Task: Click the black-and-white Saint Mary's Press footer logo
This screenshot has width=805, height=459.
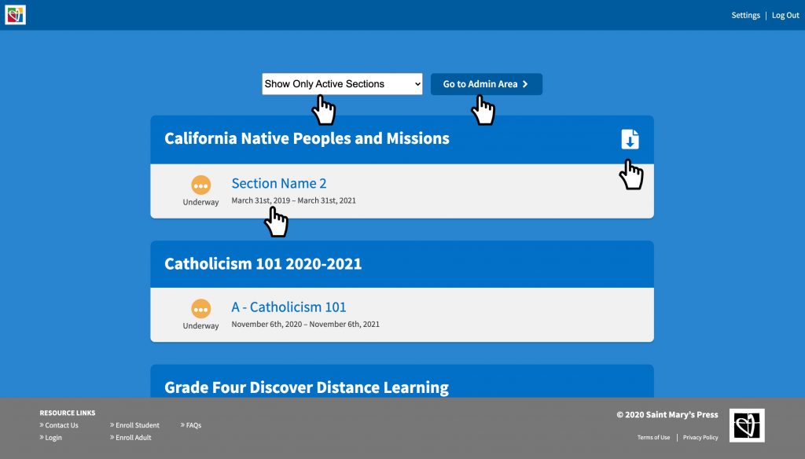Action: [747, 425]
